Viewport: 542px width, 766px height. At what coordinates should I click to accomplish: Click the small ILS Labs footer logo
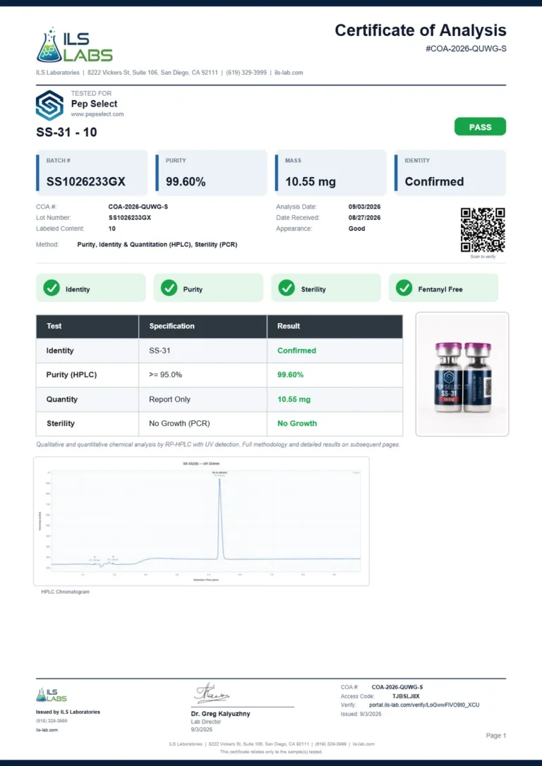tap(52, 695)
